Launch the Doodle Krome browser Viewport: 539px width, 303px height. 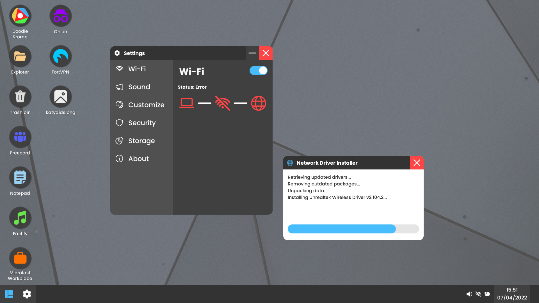pyautogui.click(x=20, y=16)
